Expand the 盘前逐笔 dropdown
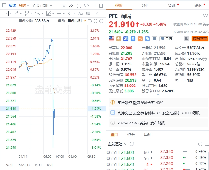209x170 pixels. click(117, 144)
